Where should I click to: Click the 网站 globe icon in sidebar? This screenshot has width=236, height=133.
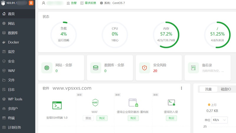tap(4, 23)
